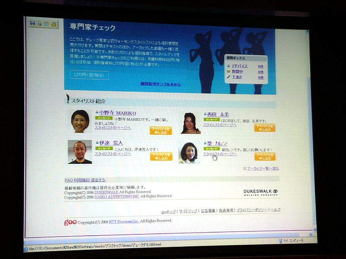This screenshot has height=259, width=346.
Task: Open the FAQ link
Action: coord(68,180)
